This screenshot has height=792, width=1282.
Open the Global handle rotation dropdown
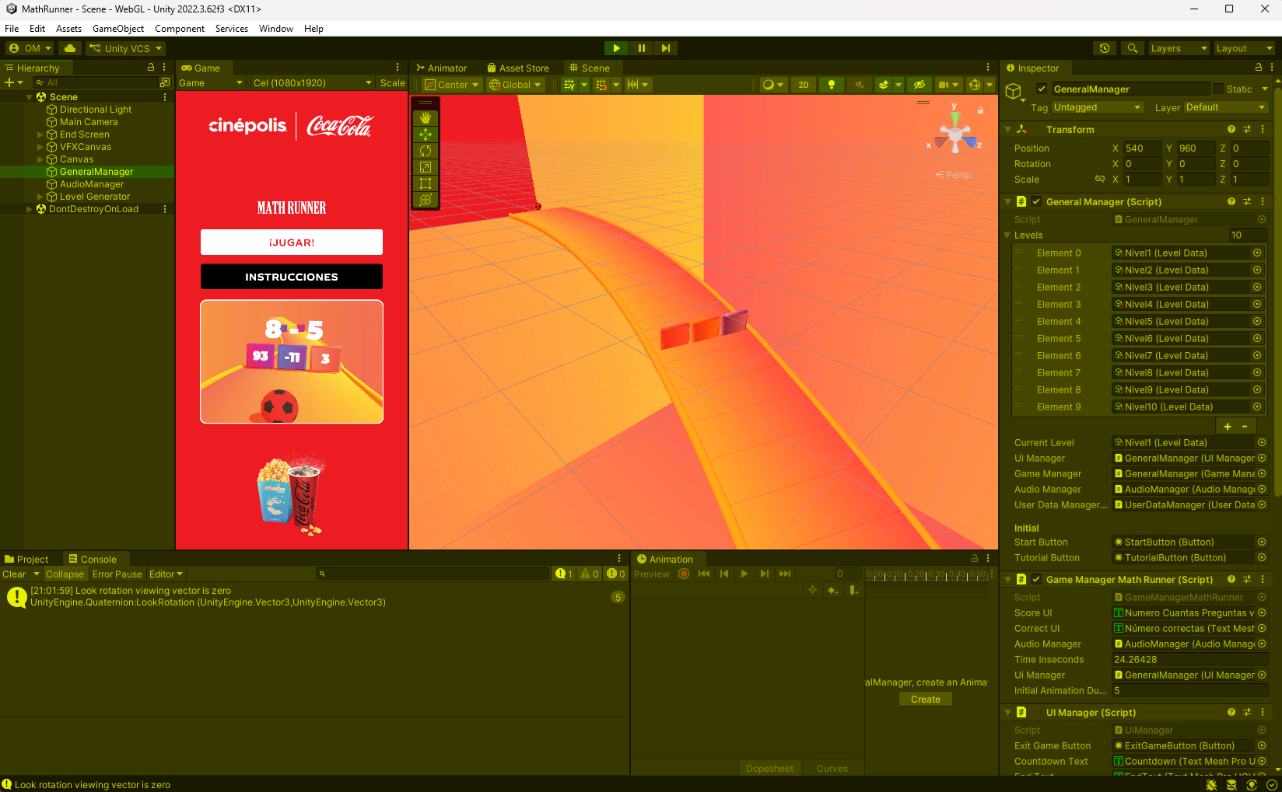click(x=514, y=85)
